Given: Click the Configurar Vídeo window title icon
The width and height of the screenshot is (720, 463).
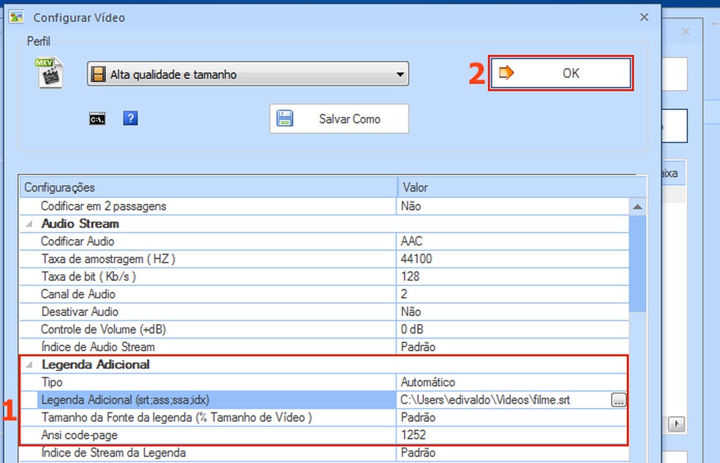Looking at the screenshot, I should (x=17, y=17).
